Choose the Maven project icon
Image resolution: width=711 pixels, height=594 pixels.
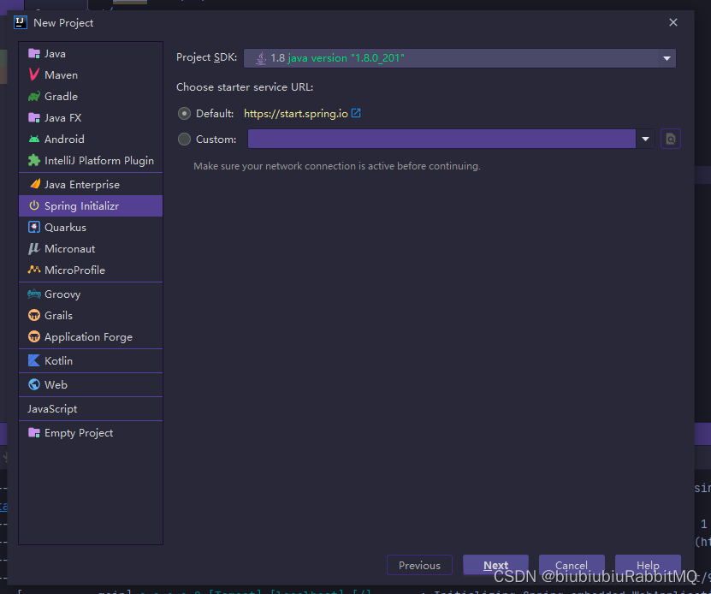[34, 74]
